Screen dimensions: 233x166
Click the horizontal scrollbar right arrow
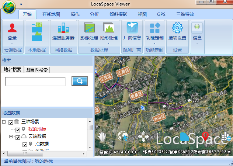point(84,153)
